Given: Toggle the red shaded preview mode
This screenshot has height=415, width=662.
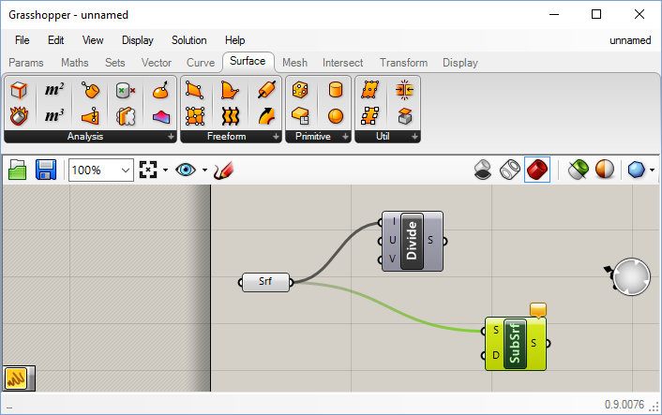Looking at the screenshot, I should [537, 170].
